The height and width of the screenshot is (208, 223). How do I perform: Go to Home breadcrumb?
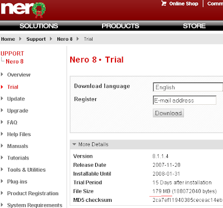pos(8,39)
